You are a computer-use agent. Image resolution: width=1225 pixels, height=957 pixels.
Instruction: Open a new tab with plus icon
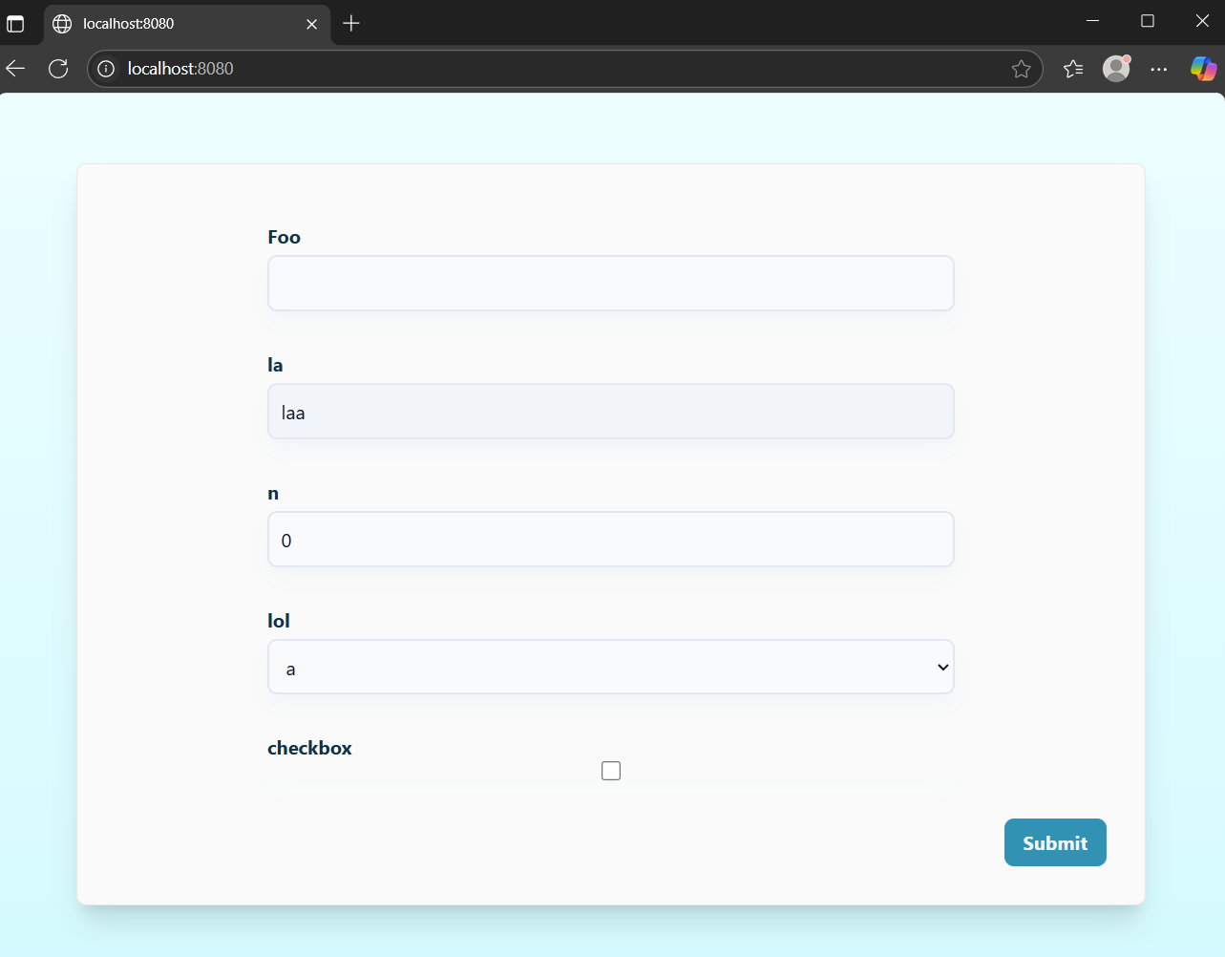(351, 23)
